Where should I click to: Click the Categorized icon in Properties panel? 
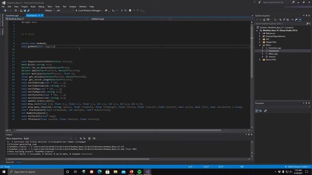pos(257,111)
